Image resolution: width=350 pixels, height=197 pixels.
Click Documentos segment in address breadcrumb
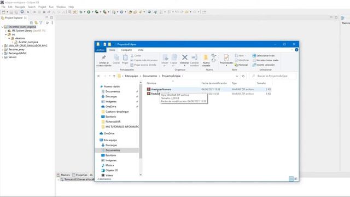tap(150, 76)
